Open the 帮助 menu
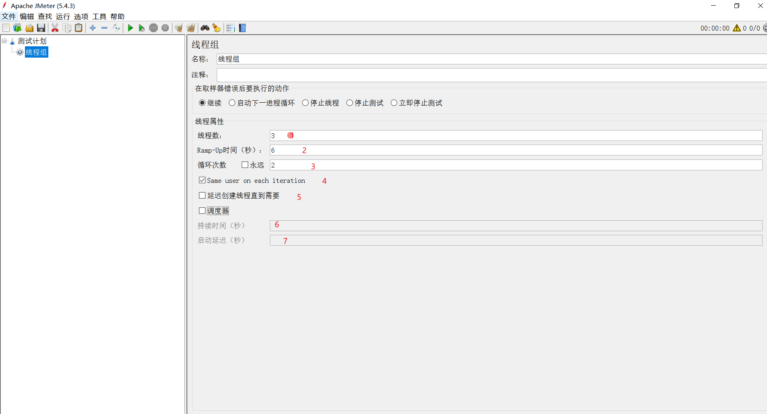The image size is (767, 414). coord(117,17)
